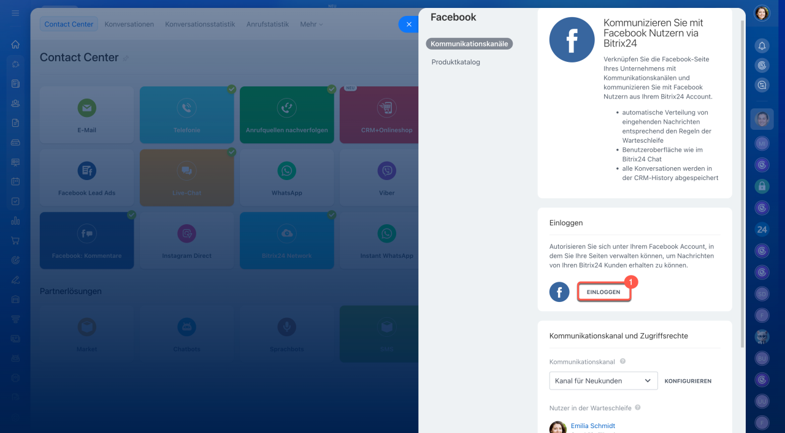Switch to the Konversationsstatistik tab
The width and height of the screenshot is (785, 433).
200,24
